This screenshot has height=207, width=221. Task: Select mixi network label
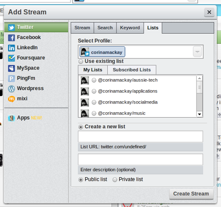click(x=22, y=98)
